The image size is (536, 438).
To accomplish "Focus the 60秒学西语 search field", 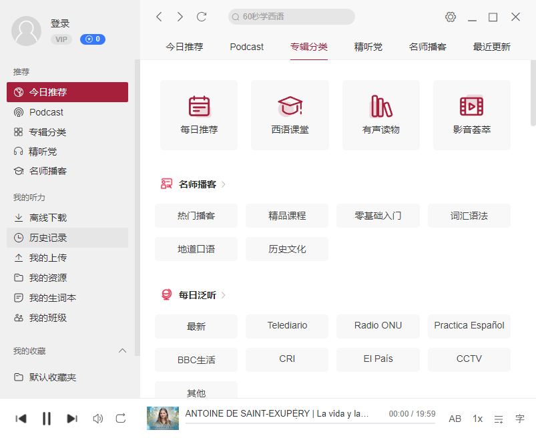I will pyautogui.click(x=292, y=17).
